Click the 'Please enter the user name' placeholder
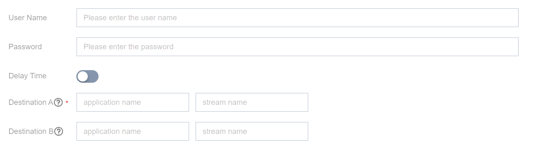This screenshot has height=150, width=538. coord(130,18)
